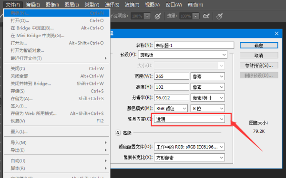Choose 打开为智能对象... entry
This screenshot has height=178, width=286.
57,50
